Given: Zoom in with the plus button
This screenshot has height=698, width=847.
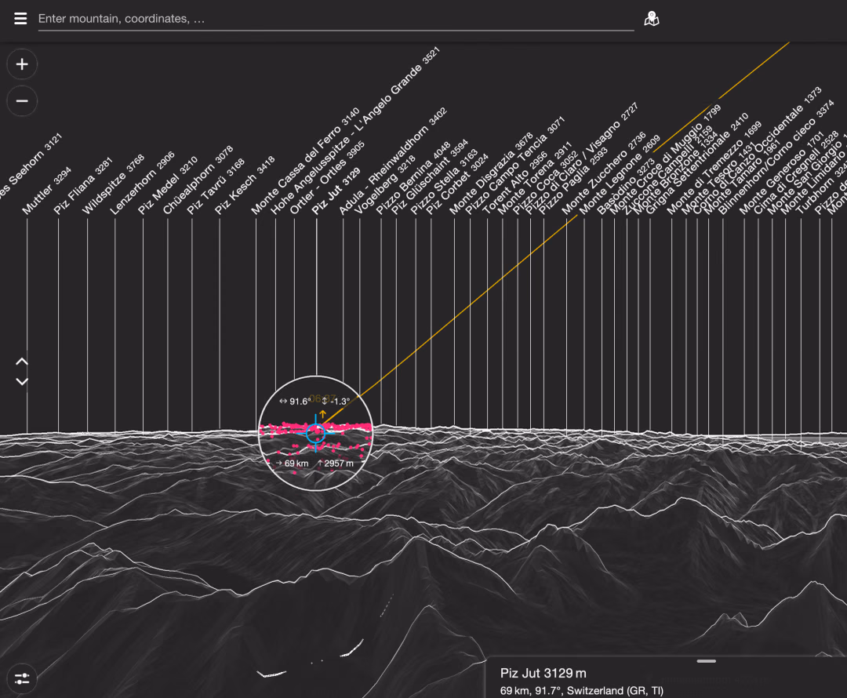Looking at the screenshot, I should 22,64.
